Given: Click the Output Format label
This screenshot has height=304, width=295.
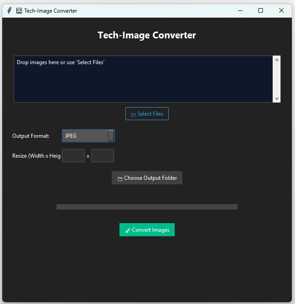Looking at the screenshot, I should [x=31, y=136].
